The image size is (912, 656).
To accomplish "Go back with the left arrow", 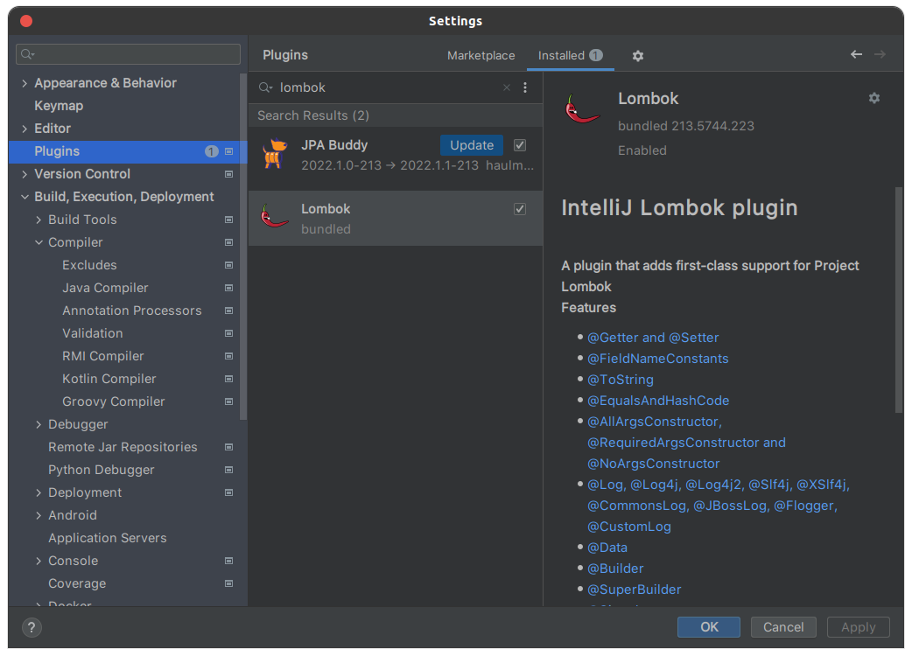I will 856,54.
